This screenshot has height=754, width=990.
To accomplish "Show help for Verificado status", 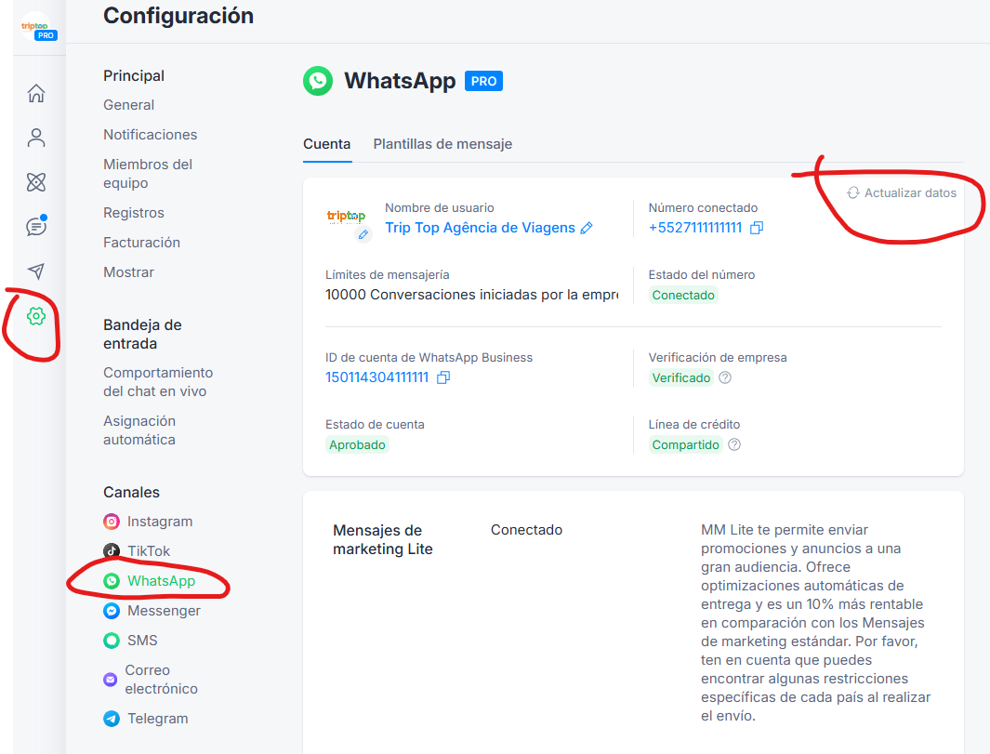I will pos(725,377).
